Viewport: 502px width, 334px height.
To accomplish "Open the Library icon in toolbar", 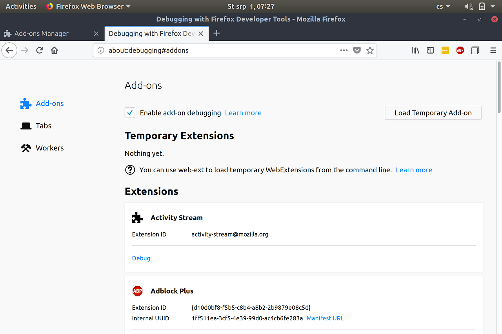I will tap(416, 51).
